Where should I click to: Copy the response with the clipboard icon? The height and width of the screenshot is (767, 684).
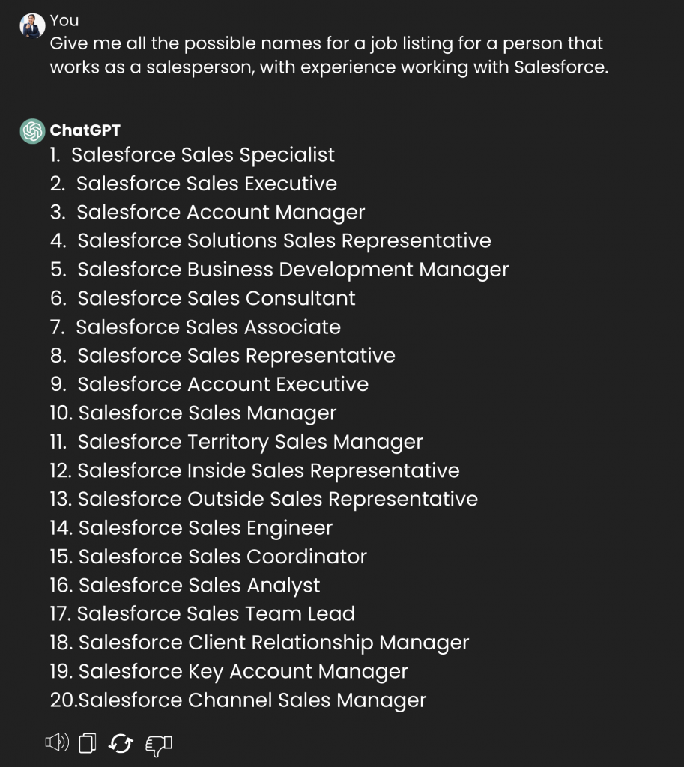point(88,742)
